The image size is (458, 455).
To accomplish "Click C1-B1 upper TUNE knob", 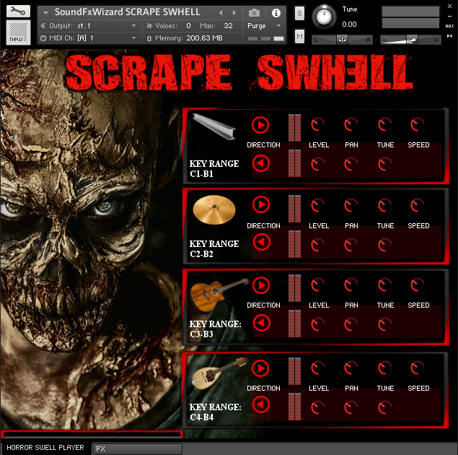I will (384, 125).
